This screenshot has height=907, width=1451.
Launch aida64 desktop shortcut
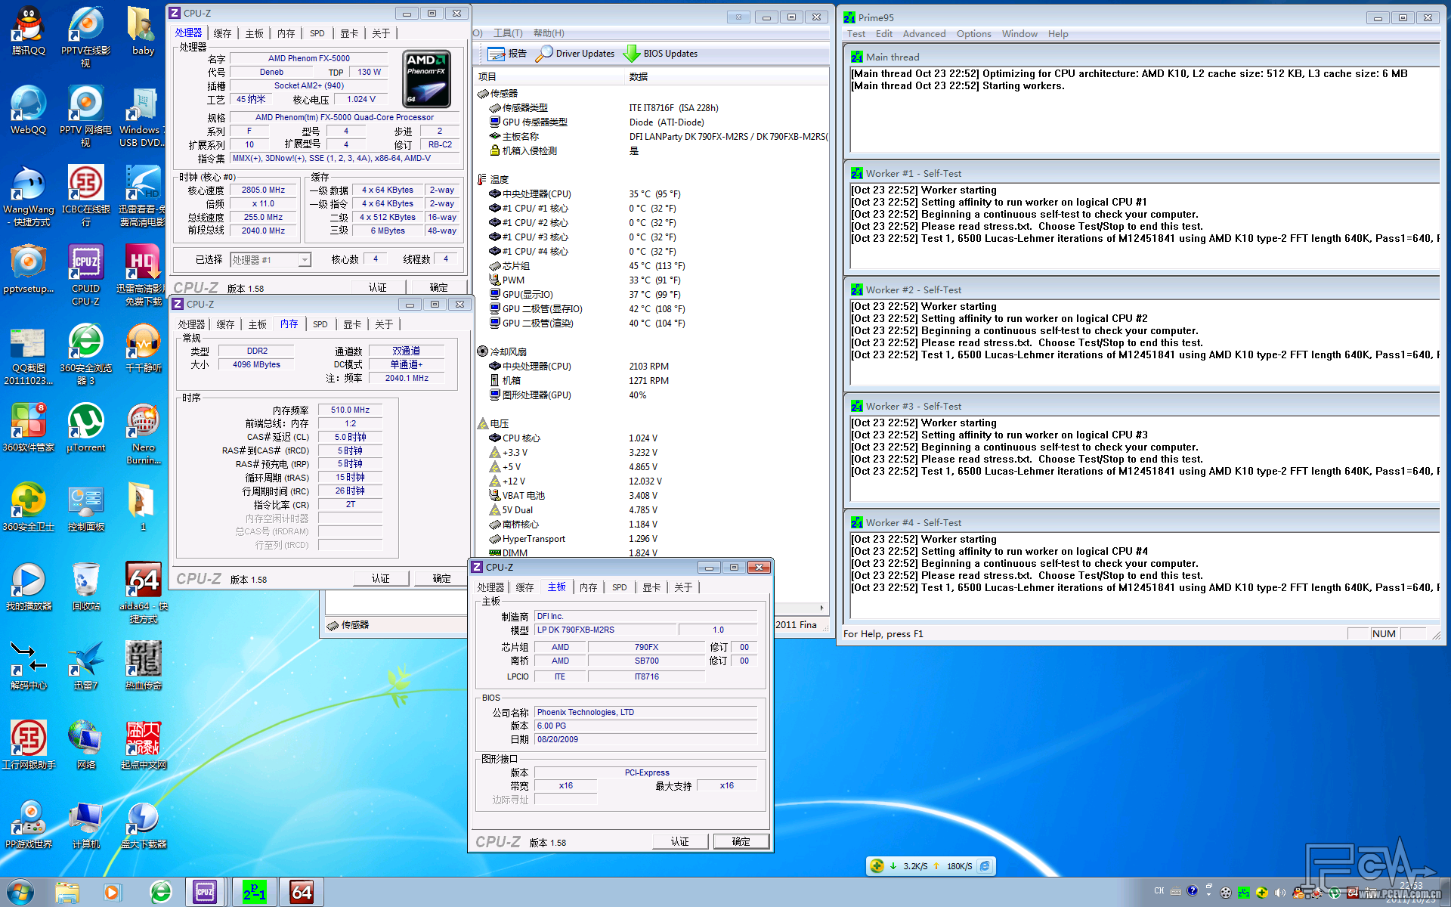click(x=143, y=593)
